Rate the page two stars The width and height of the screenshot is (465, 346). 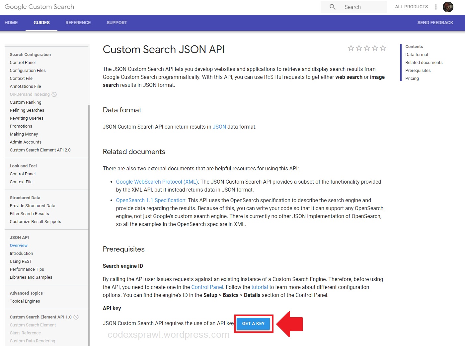pos(359,48)
